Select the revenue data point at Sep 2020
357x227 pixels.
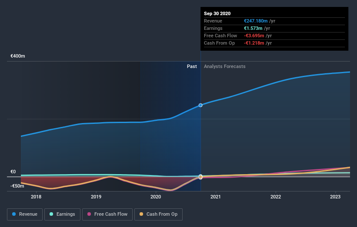[x=200, y=105]
